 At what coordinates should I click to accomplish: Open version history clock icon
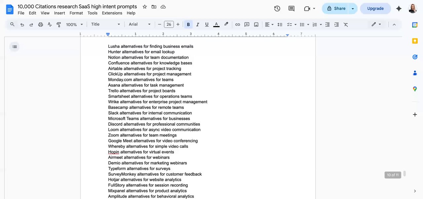tap(277, 9)
